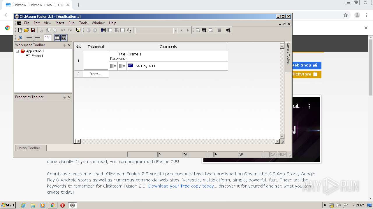
Task: Click the New application icon
Action: click(20, 30)
